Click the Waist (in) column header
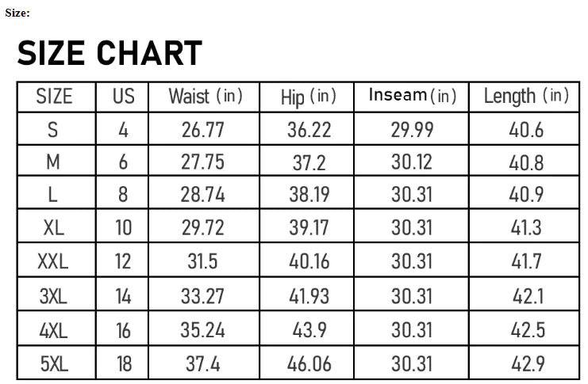The height and width of the screenshot is (384, 588). (204, 97)
